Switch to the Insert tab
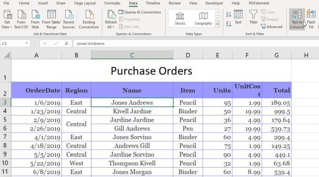This screenshot has width=319, height=177. tap(43, 3)
